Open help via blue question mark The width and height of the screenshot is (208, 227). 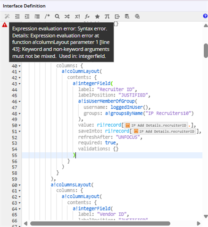coord(205,16)
